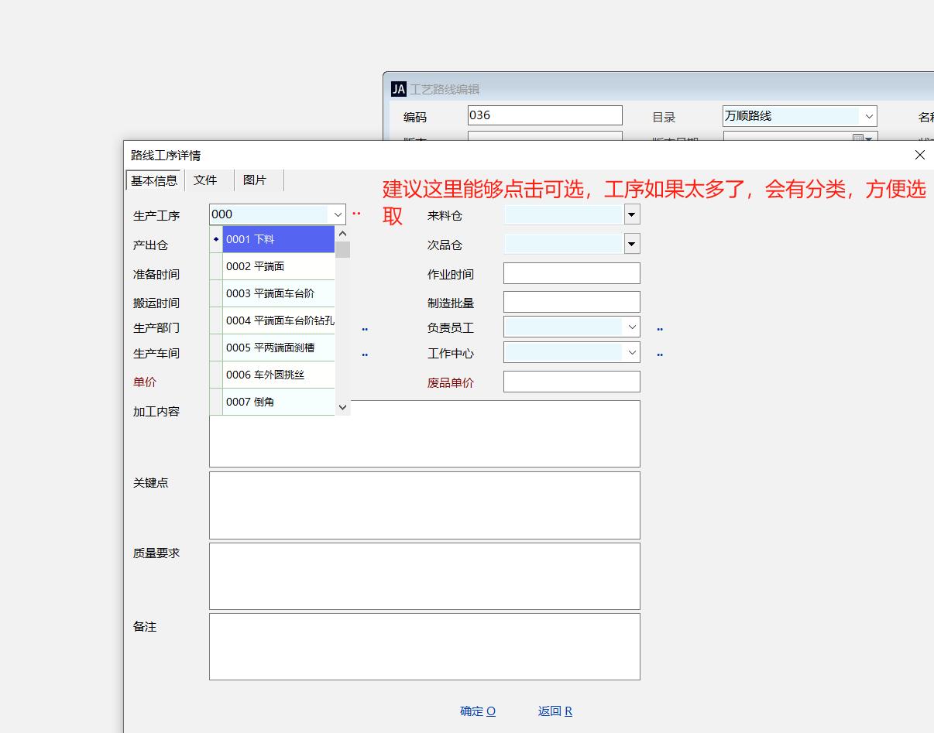Image resolution: width=934 pixels, height=733 pixels.
Task: Click the blue ellipsis beside 负责员工
Action: click(660, 329)
